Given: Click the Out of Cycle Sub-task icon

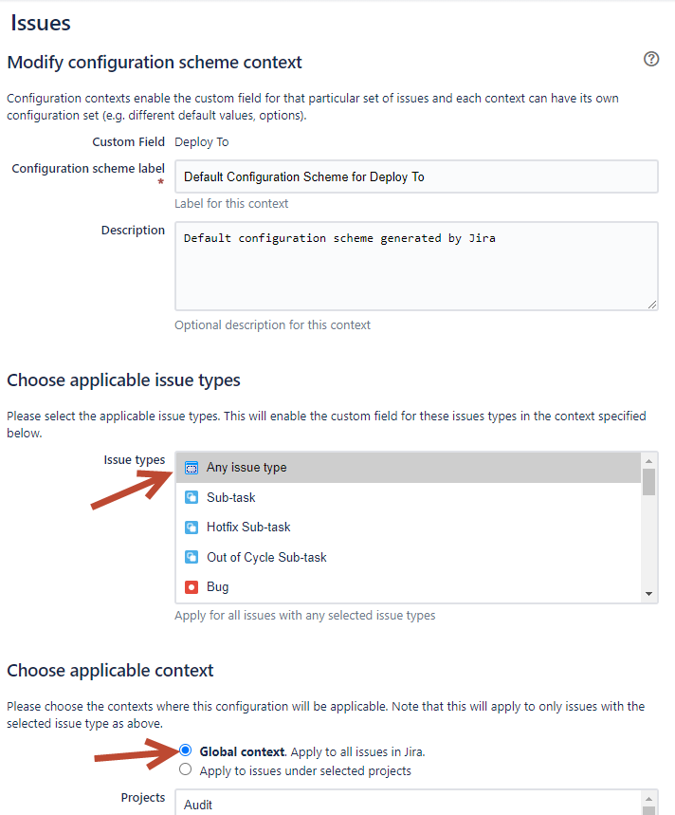Looking at the screenshot, I should coord(192,557).
